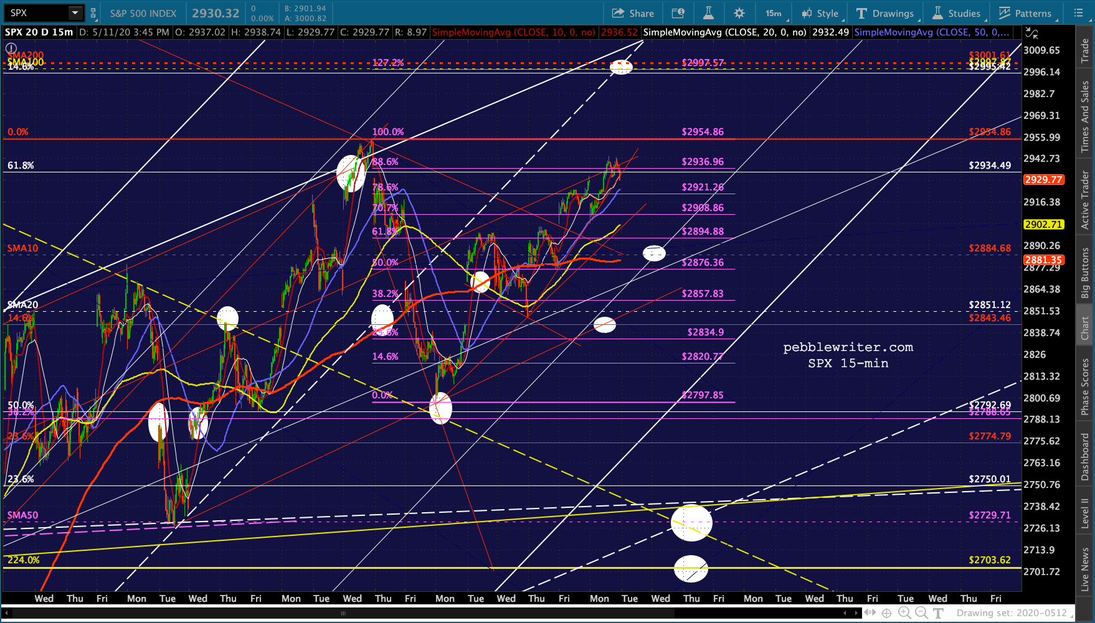Zoom in with the plus magnifier
This screenshot has height=623, width=1095.
[904, 613]
